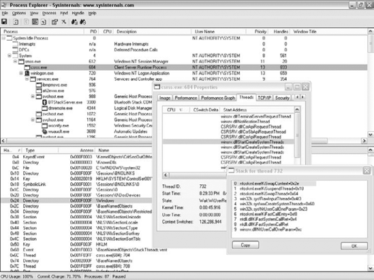Select the \KnownDlls directory handle row

click(x=76, y=162)
